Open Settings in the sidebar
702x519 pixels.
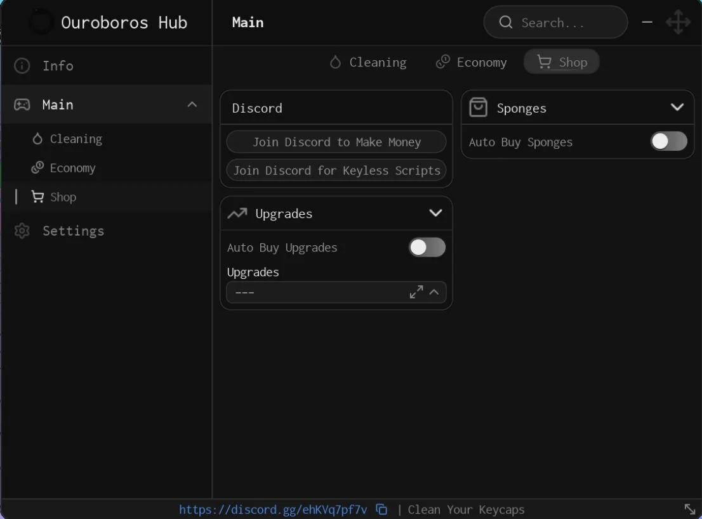point(106,231)
